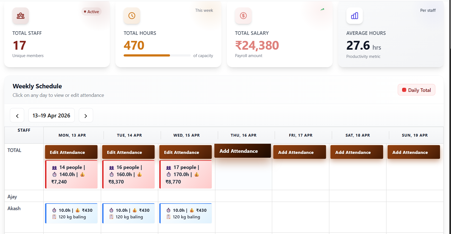This screenshot has width=451, height=234.
Task: Click the Total Salary dollar icon
Action: tap(243, 16)
